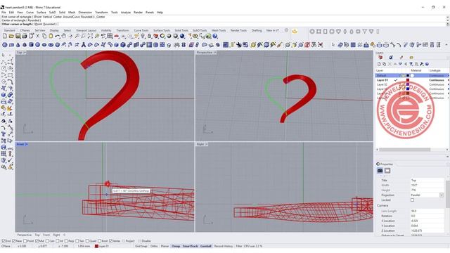Open the Right viewport title dropdown

206,144
